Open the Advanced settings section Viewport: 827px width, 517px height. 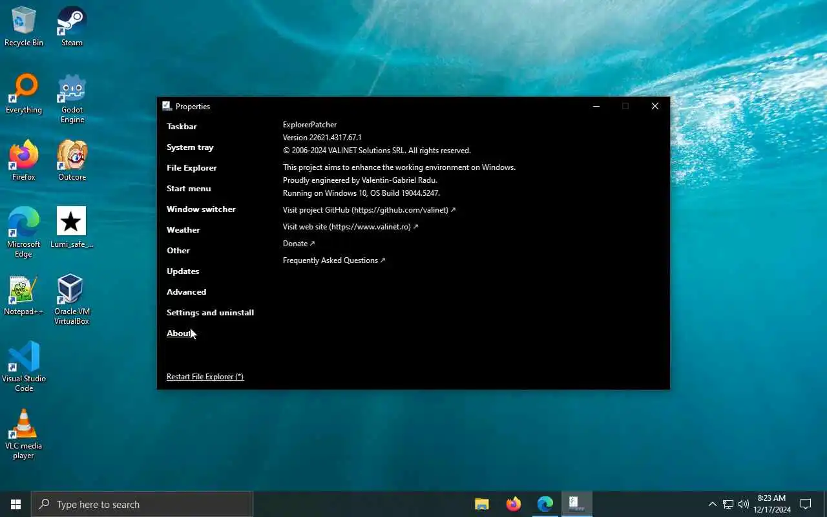(187, 292)
